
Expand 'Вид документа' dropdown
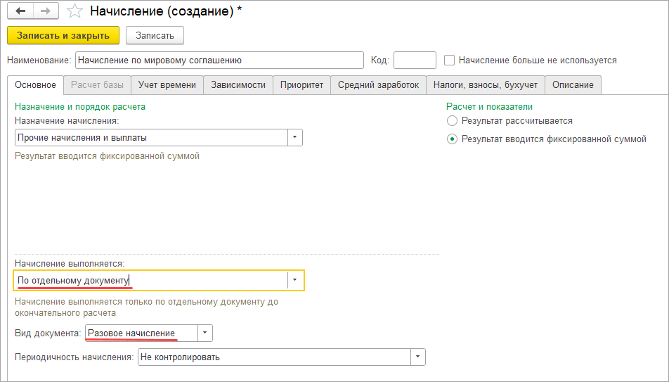[204, 333]
